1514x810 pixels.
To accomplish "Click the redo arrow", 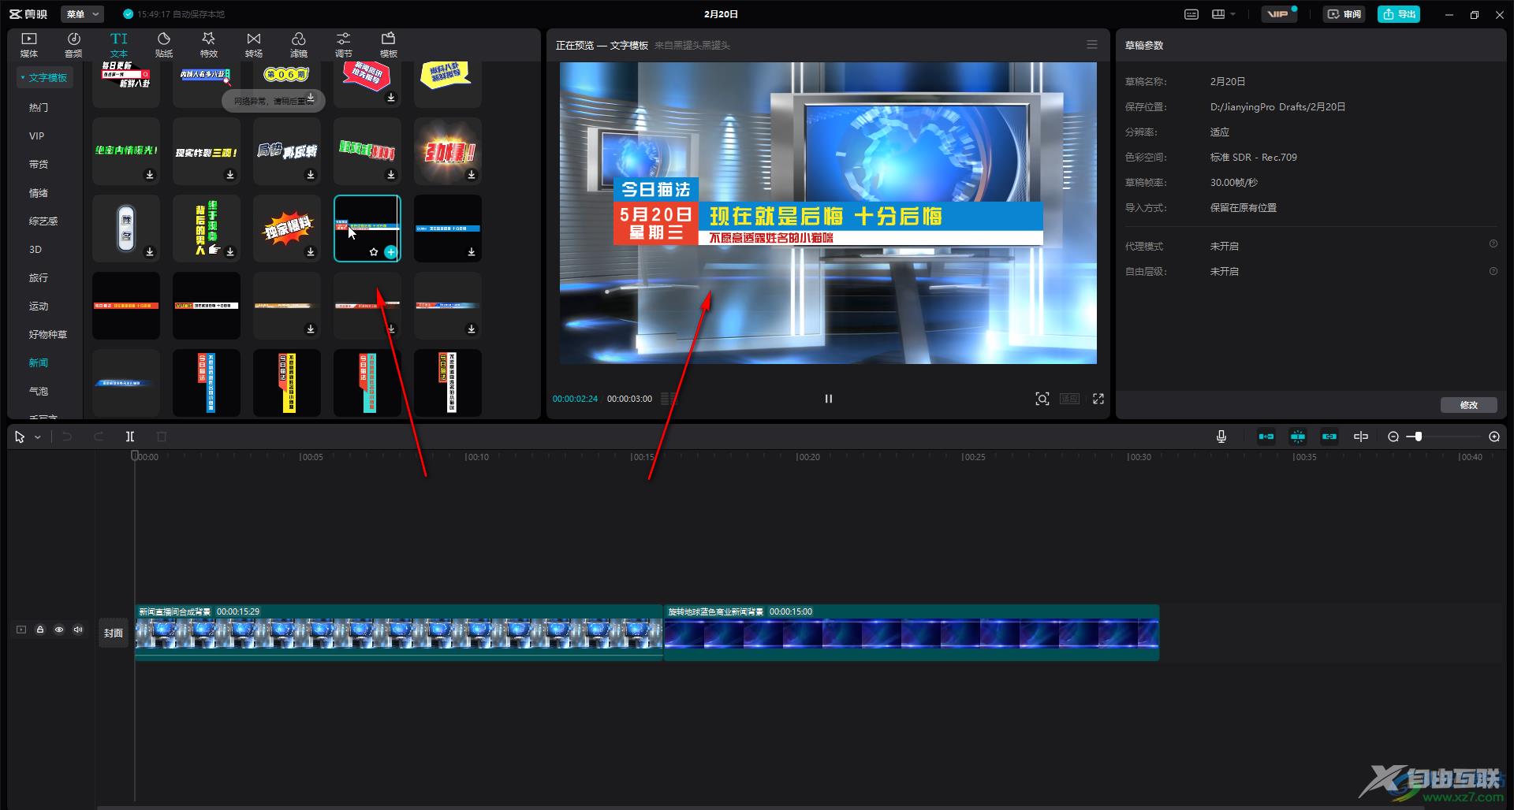I will 99,437.
